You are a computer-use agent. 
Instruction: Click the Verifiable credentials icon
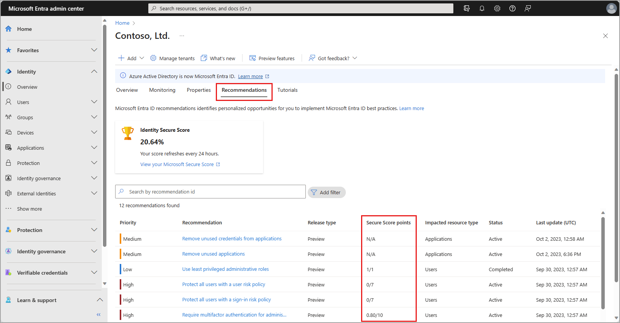pos(8,272)
